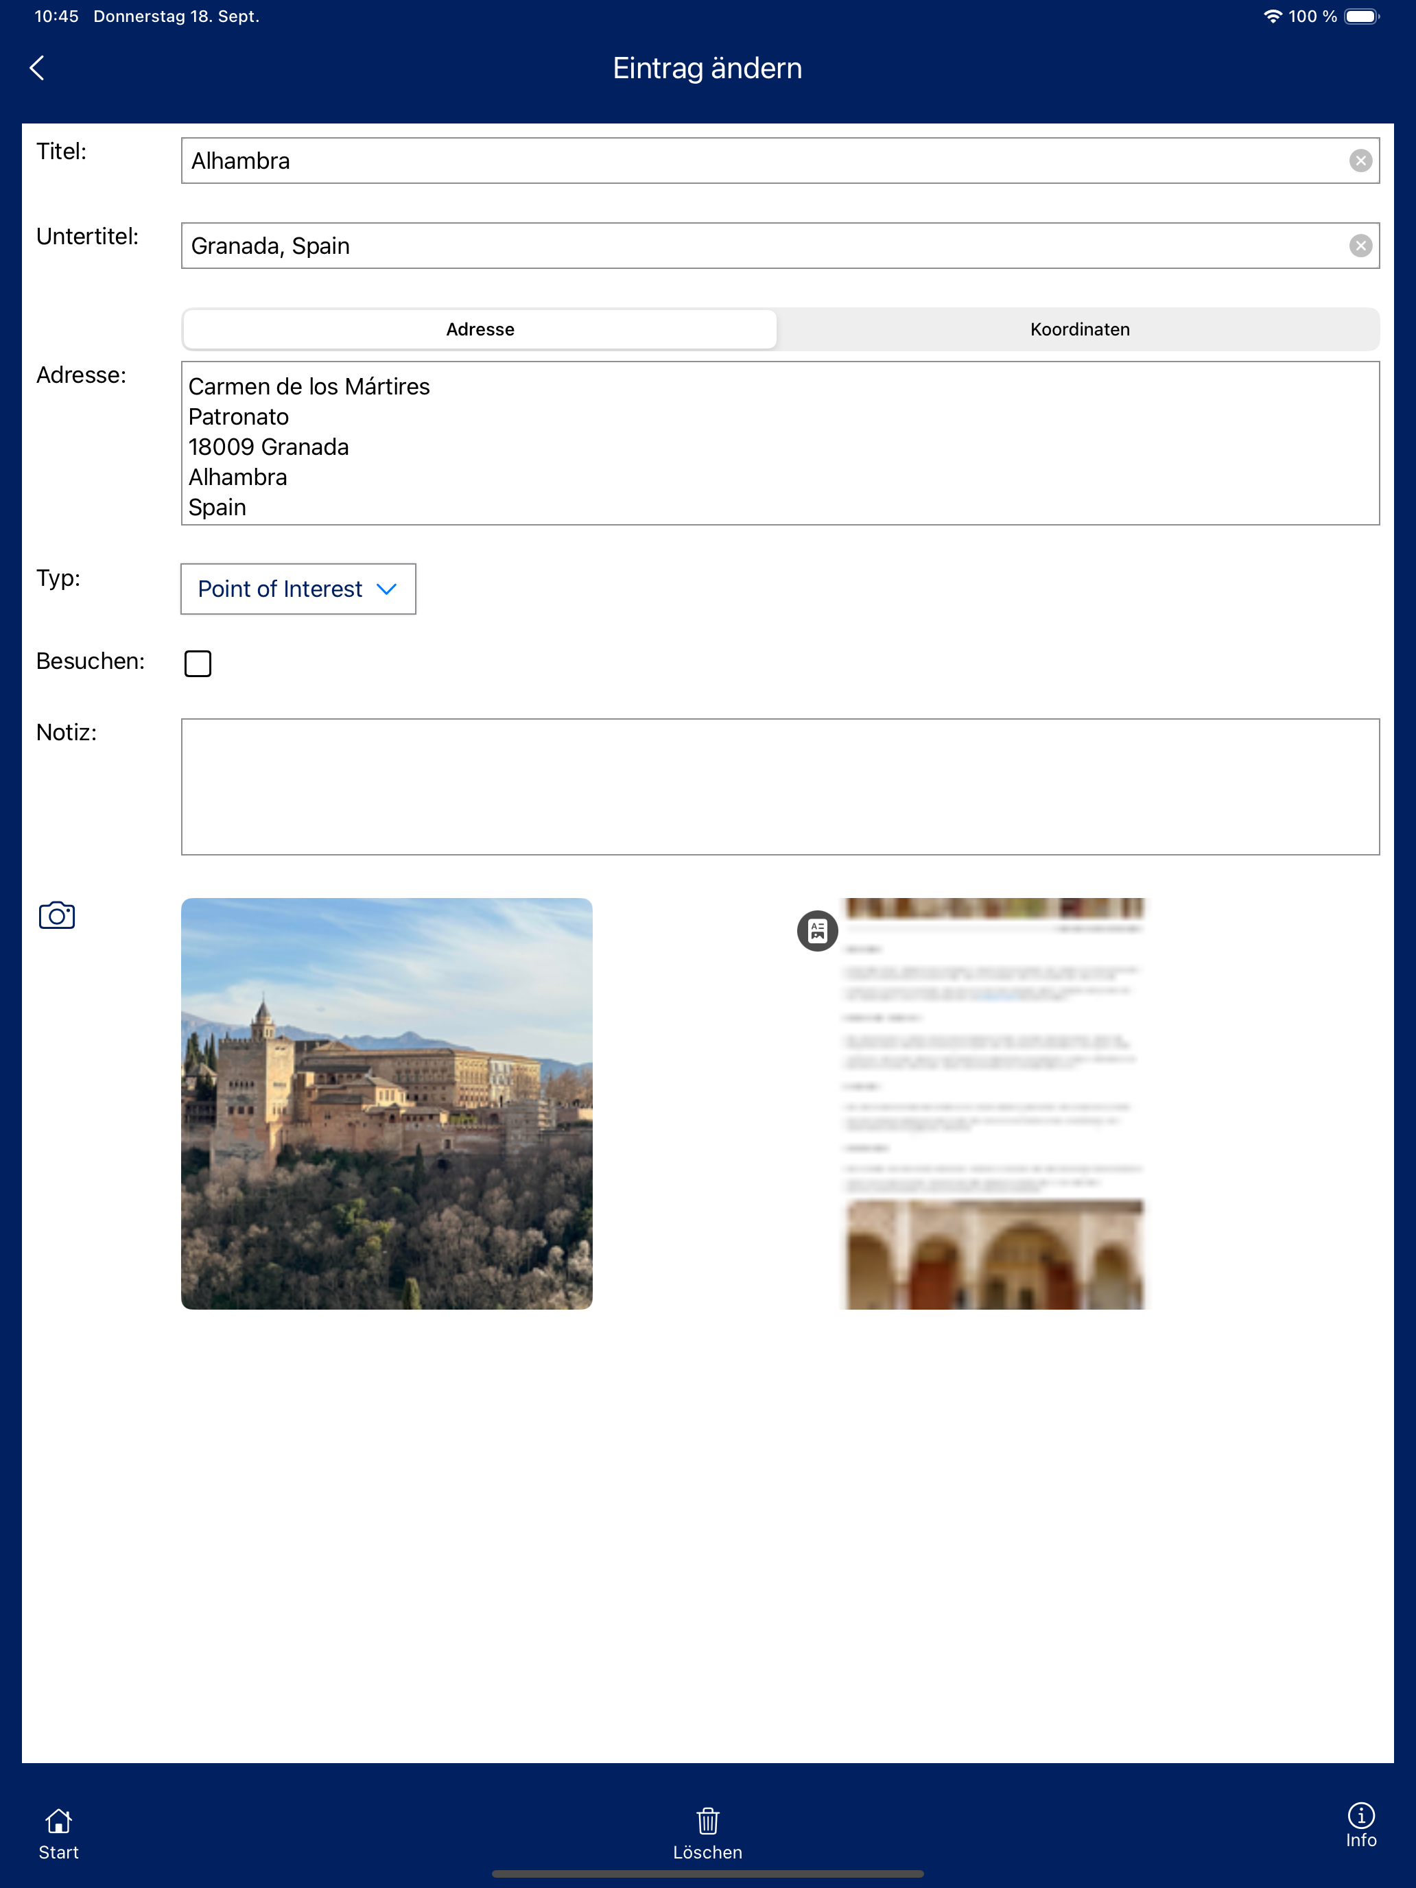The width and height of the screenshot is (1416, 1888).
Task: Edit the Untertitel field Granada, Spain
Action: pyautogui.click(x=780, y=246)
